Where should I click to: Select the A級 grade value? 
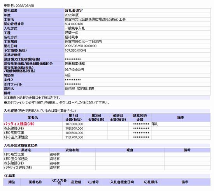68,75
